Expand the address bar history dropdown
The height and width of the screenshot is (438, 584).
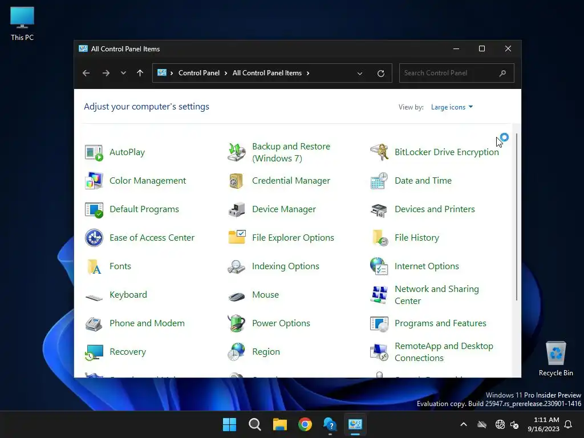tap(360, 74)
